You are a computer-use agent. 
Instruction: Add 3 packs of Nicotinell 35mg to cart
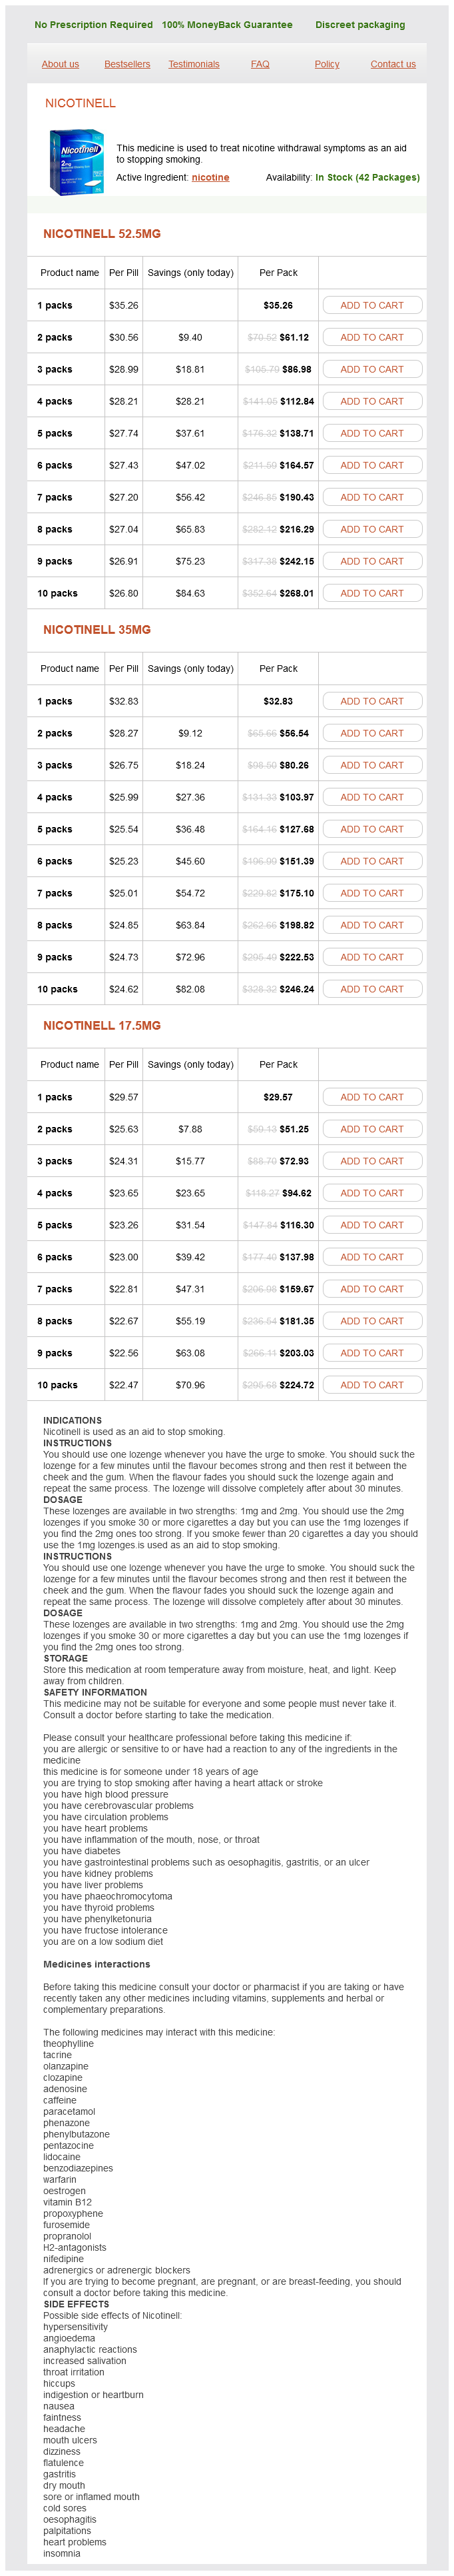point(371,765)
